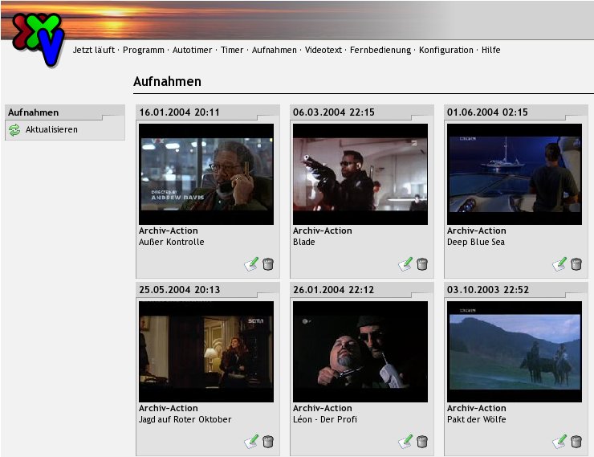Click the edit icon for Außer Kontrolle

click(251, 263)
